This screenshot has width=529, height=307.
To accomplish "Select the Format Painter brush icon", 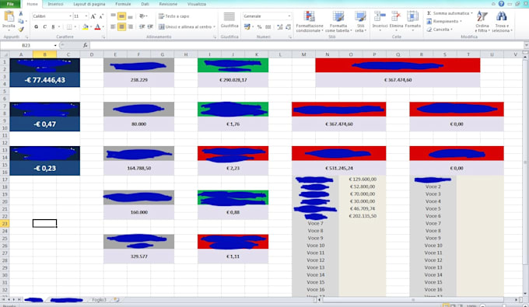I will [21, 30].
